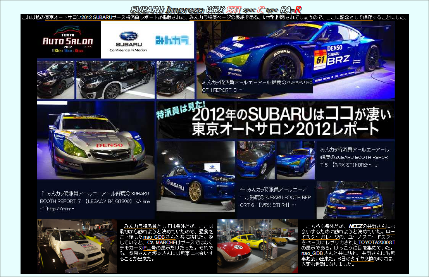
Task: Click the 2012年のSUBARUはココが凄い banner
Action: click(275, 120)
